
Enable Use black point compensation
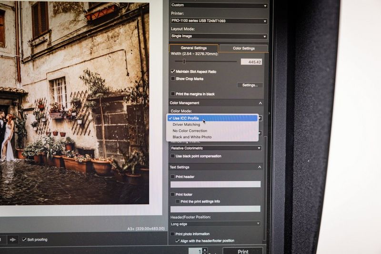tap(173, 156)
